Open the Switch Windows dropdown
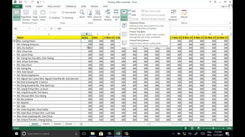 [173, 15]
